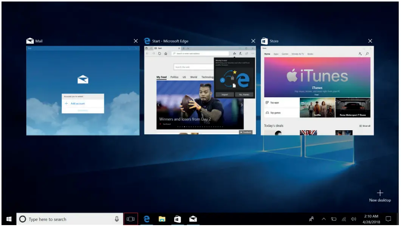Click the user account icon in Store

[360, 54]
